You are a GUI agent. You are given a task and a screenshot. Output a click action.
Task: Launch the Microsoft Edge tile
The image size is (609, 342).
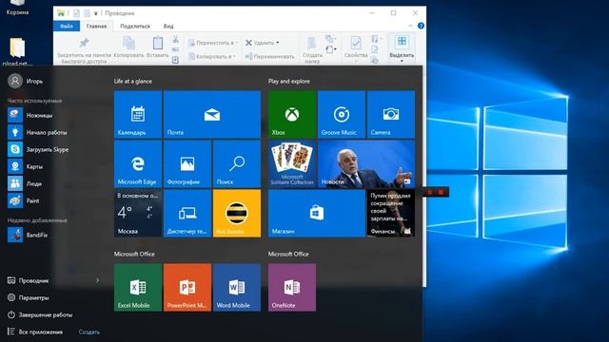pyautogui.click(x=138, y=163)
